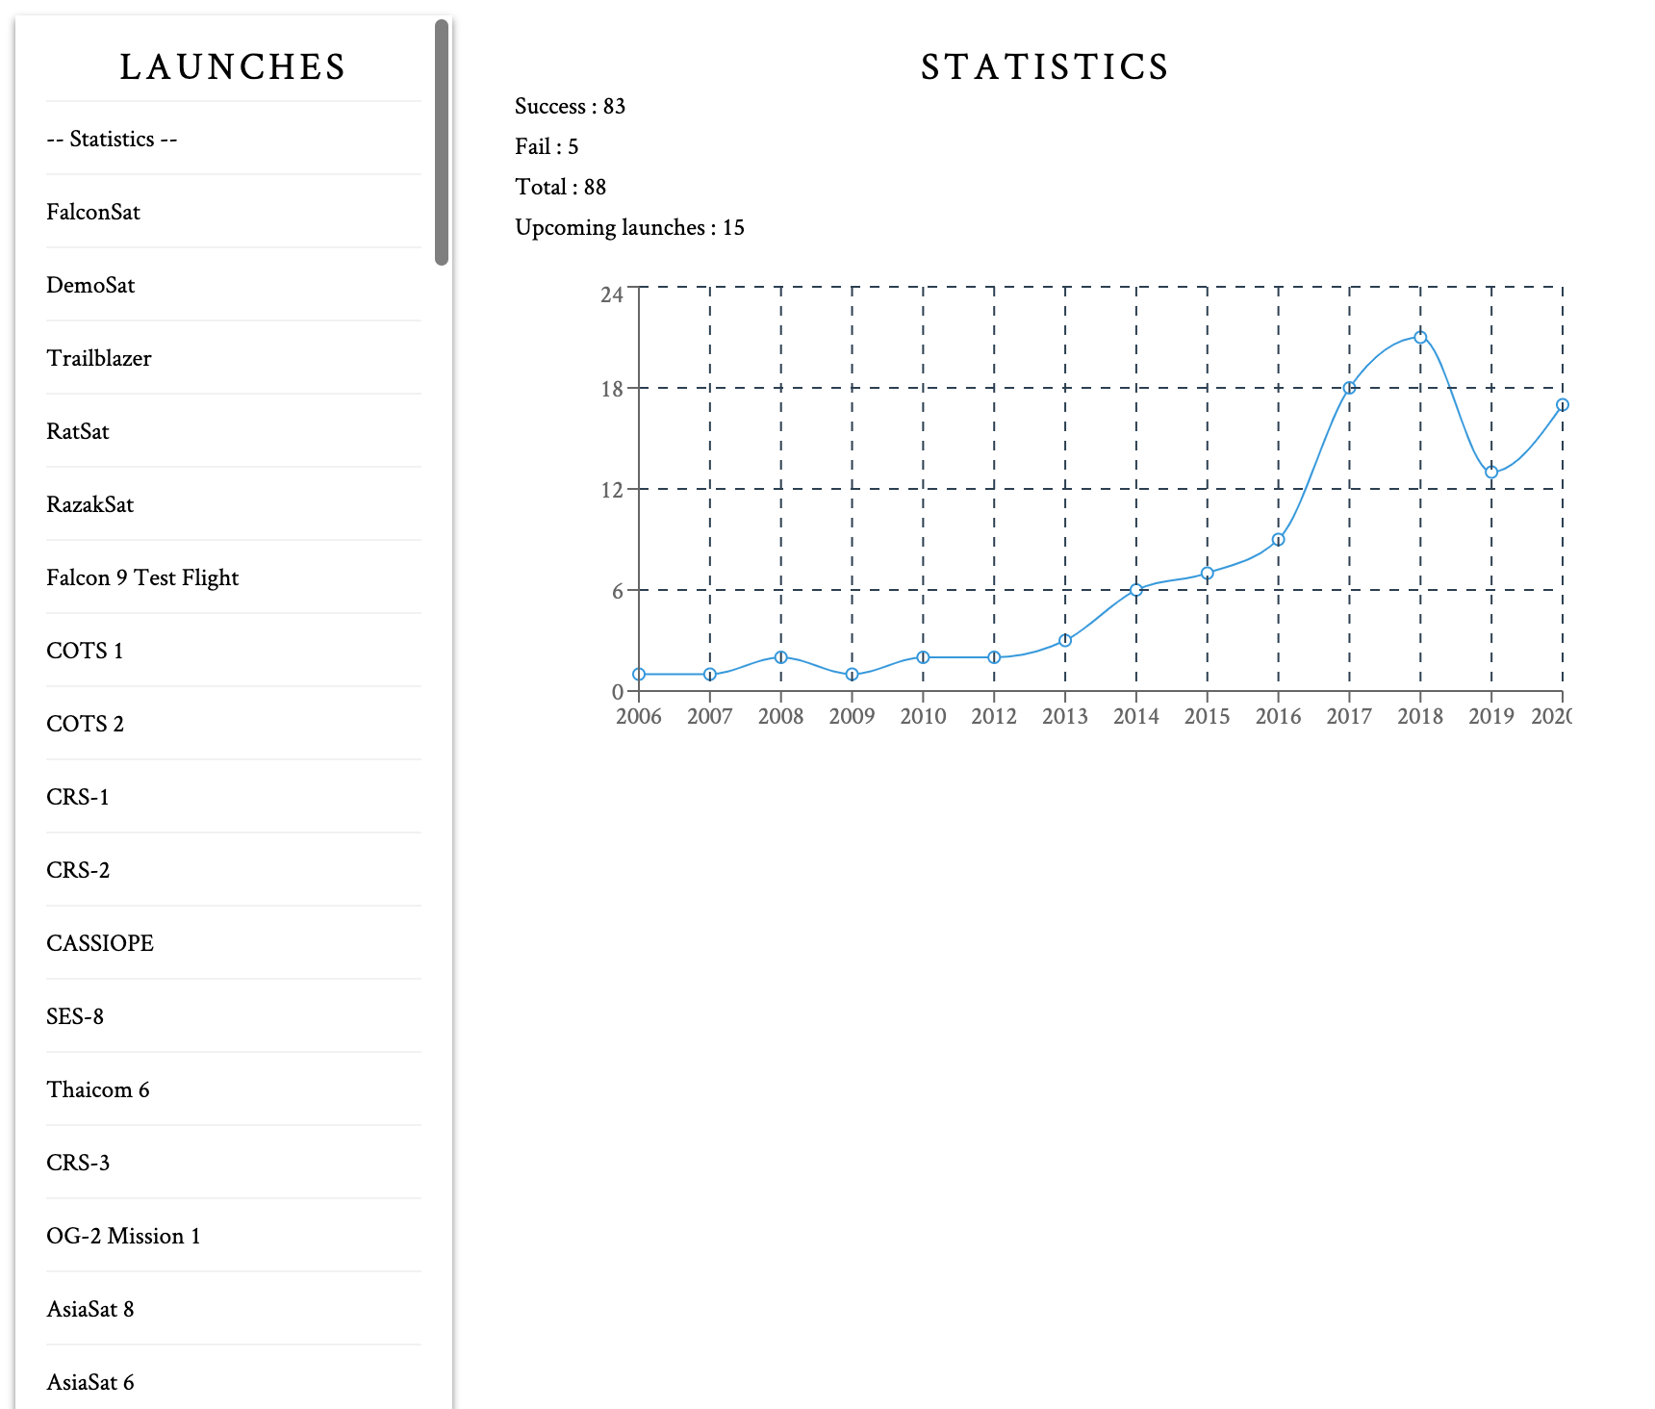This screenshot has height=1409, width=1655.
Task: Choose the SES-8 launch
Action: (234, 1016)
